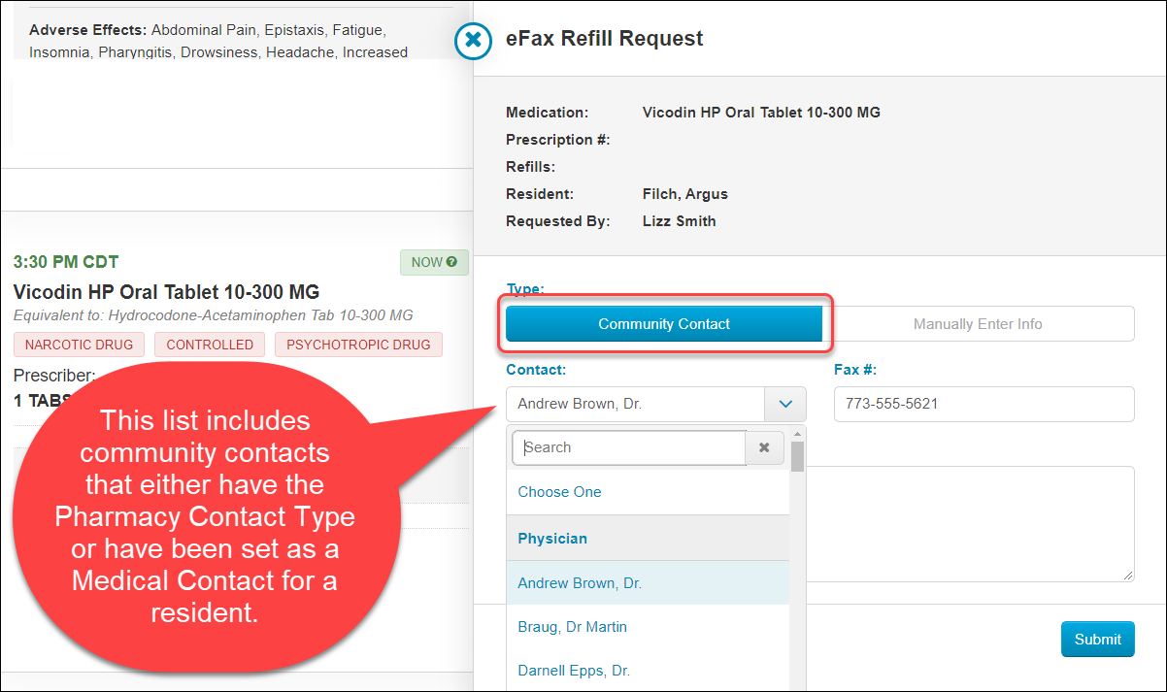Select Braug, Dr Martin from list
This screenshot has height=692, width=1167.
[x=648, y=627]
